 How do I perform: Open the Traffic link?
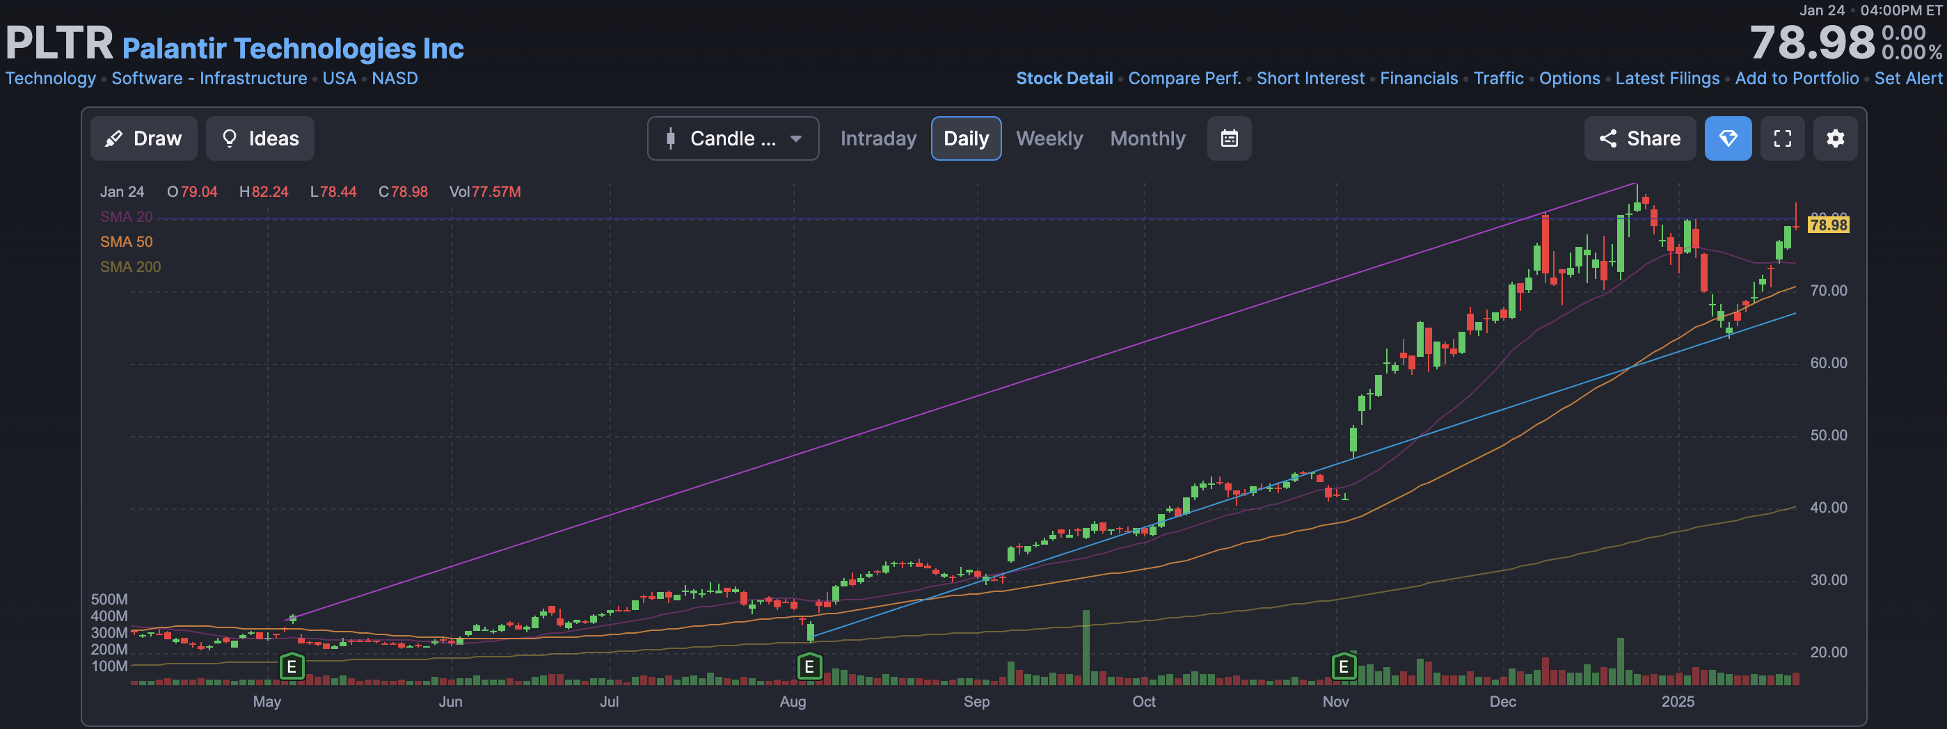pyautogui.click(x=1499, y=79)
